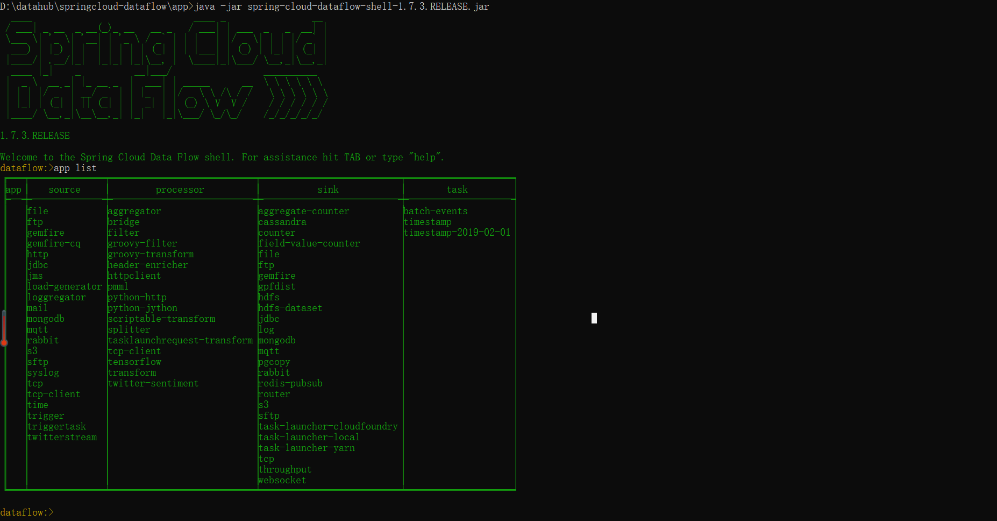Click 'hdfs-dataset' sink entry
The width and height of the screenshot is (997, 521).
pos(290,308)
